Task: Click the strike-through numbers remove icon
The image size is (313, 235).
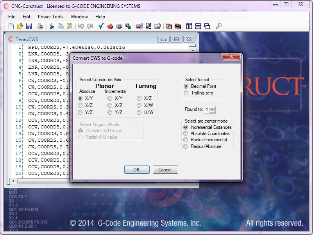Action: coord(178,26)
